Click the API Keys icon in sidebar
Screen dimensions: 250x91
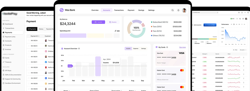[4, 71]
